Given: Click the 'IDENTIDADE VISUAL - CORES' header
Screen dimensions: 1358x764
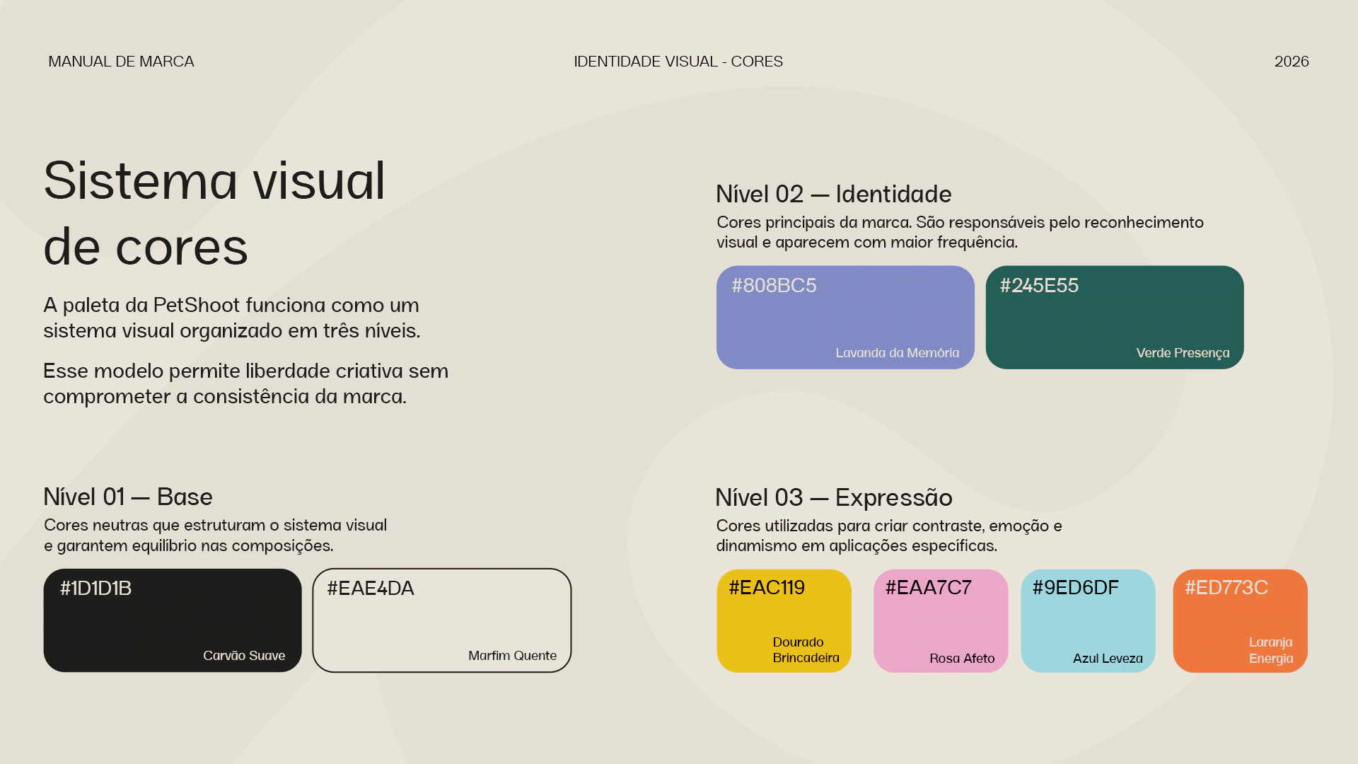Looking at the screenshot, I should [x=678, y=62].
